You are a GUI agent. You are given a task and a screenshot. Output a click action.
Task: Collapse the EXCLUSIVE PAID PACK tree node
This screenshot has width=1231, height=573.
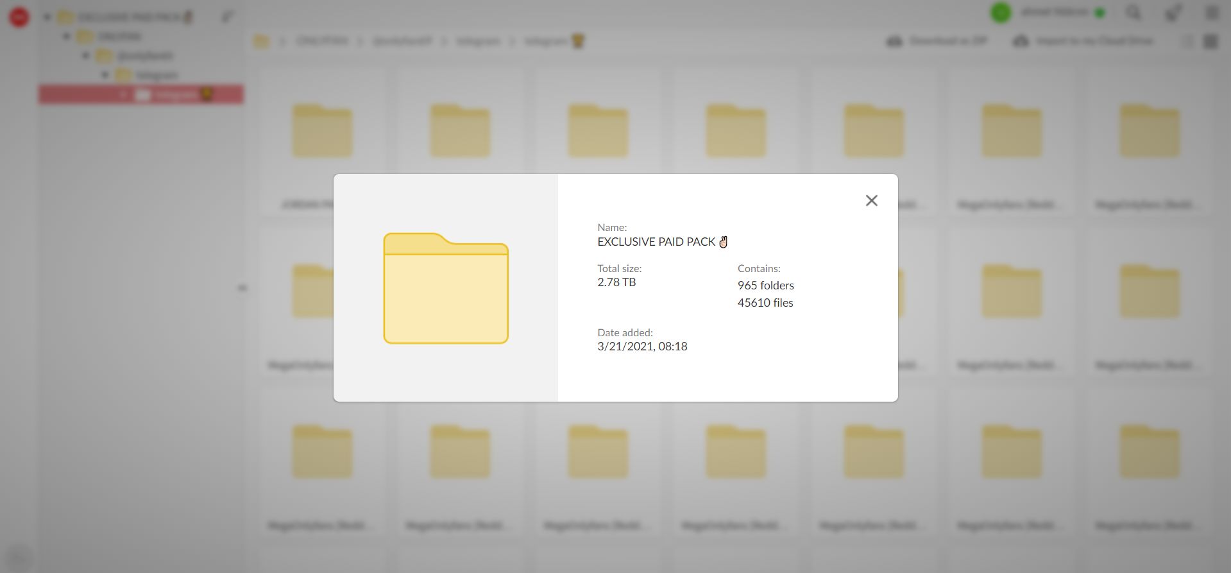pos(47,17)
